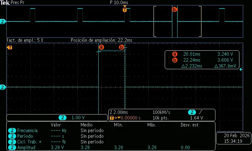Click channel badge next to Período

tap(12, 136)
